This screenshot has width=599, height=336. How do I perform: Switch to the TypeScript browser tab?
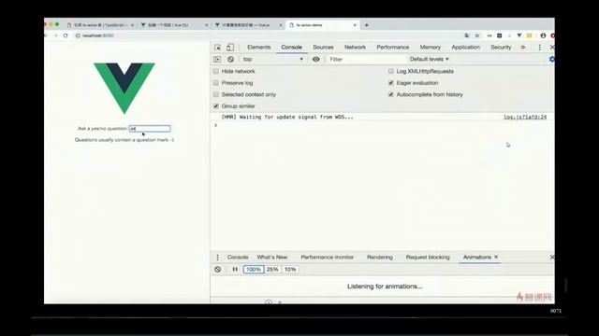[100, 25]
